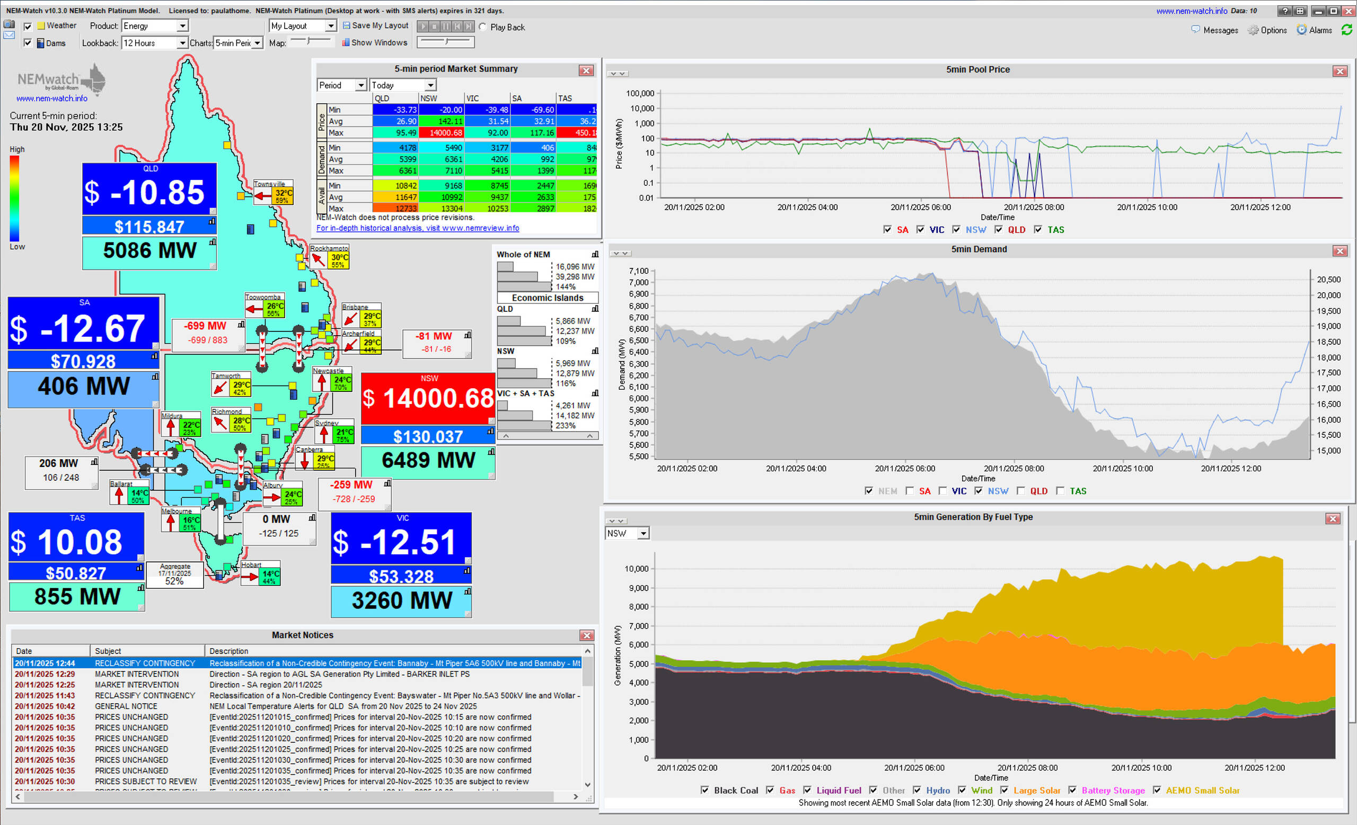Open the Messages speech bubble
The height and width of the screenshot is (825, 1357).
1196,30
